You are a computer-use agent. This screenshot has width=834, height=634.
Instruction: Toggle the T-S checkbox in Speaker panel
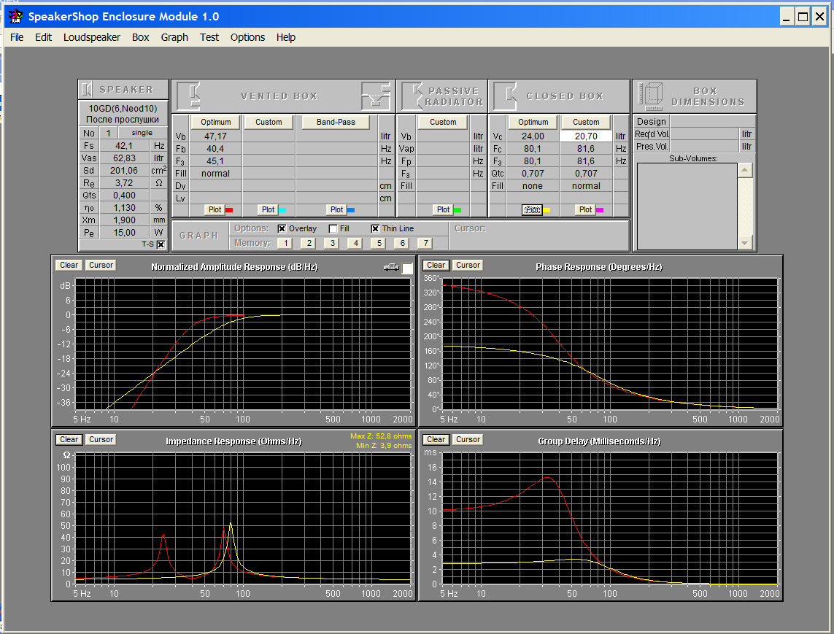[x=161, y=244]
